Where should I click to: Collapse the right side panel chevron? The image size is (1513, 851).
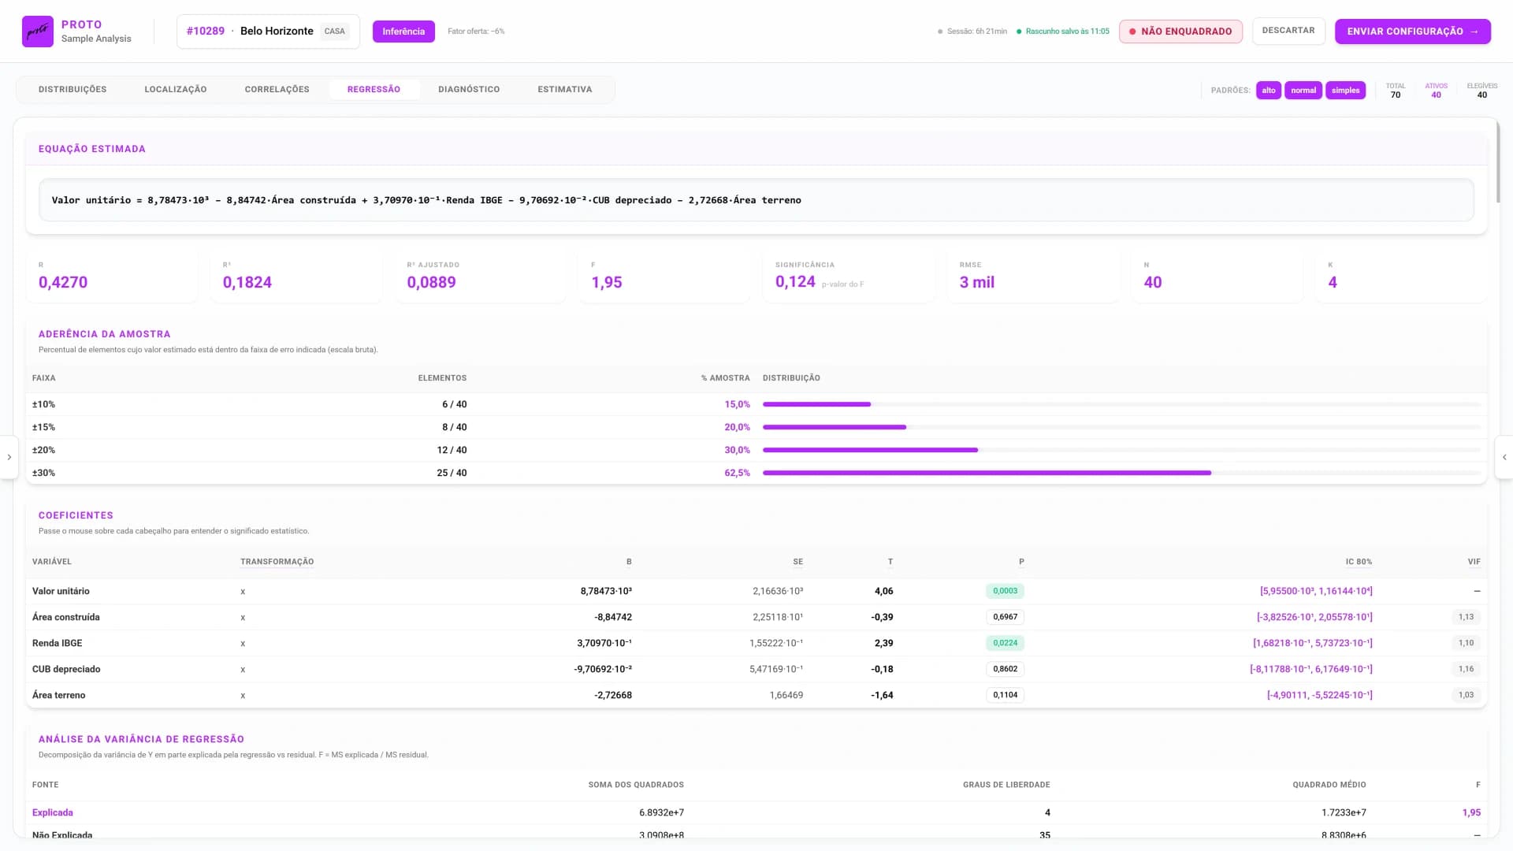tap(1504, 457)
